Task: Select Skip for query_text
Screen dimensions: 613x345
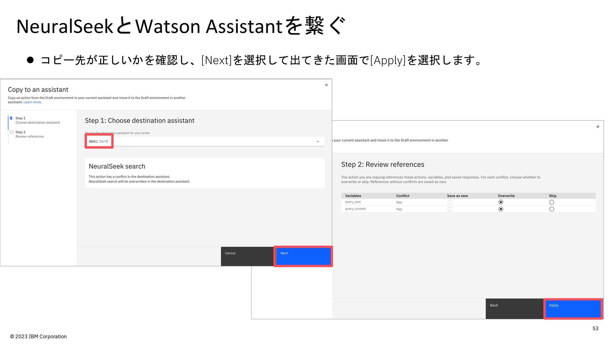Action: click(552, 202)
